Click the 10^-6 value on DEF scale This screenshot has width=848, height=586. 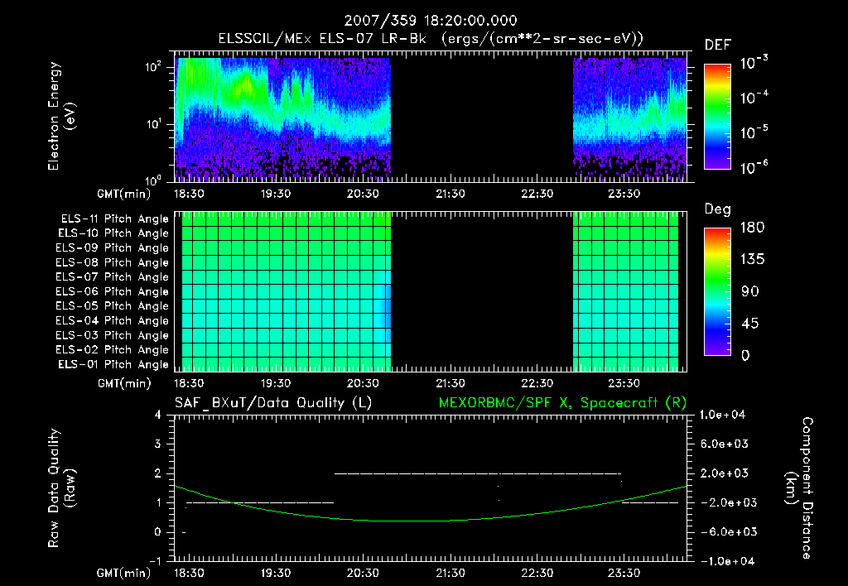(754, 167)
